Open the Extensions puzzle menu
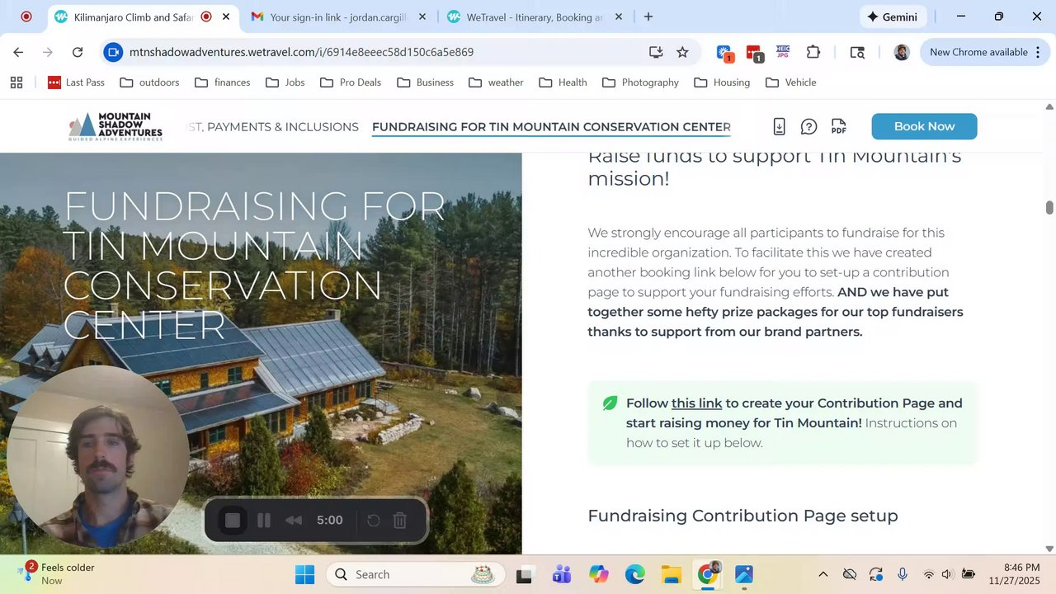 (813, 52)
